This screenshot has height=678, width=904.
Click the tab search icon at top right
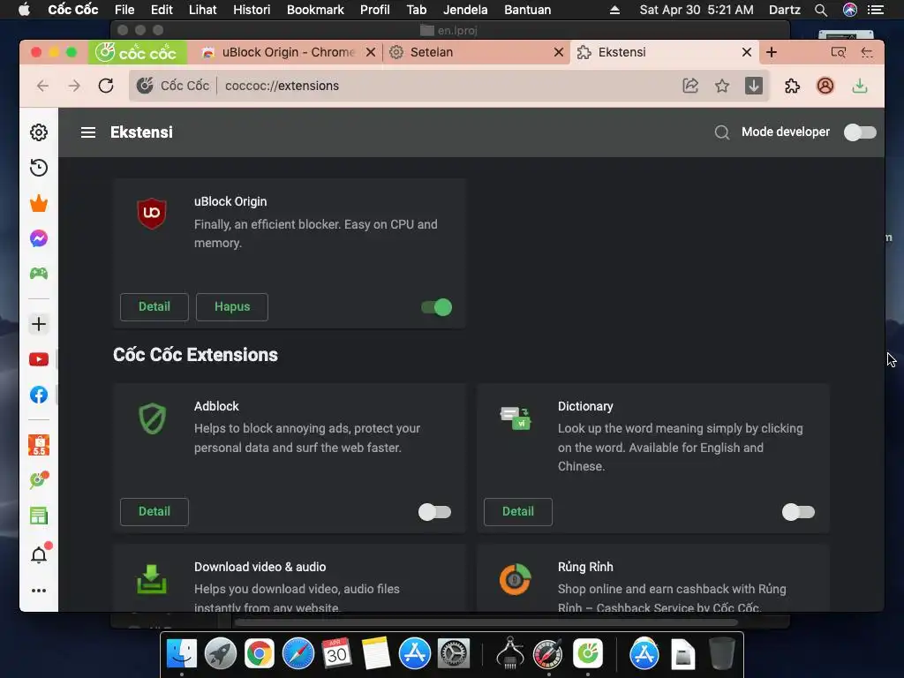point(839,52)
